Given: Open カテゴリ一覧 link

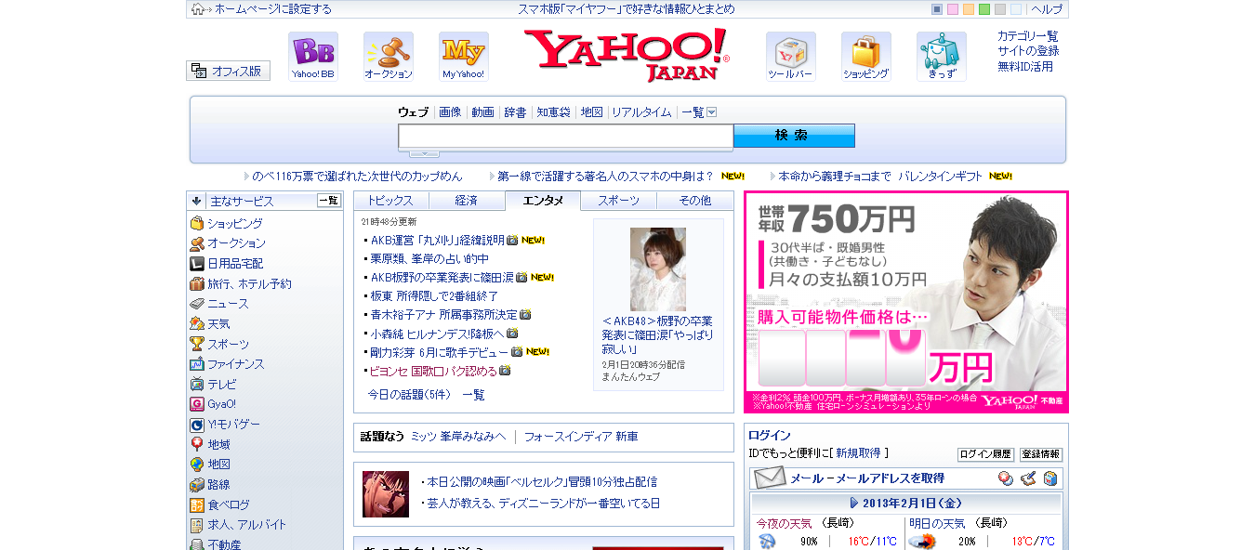Looking at the screenshot, I should [x=1028, y=36].
